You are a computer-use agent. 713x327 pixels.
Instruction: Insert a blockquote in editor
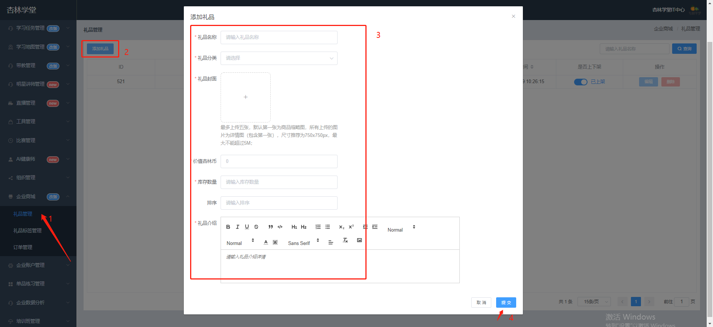coord(271,227)
